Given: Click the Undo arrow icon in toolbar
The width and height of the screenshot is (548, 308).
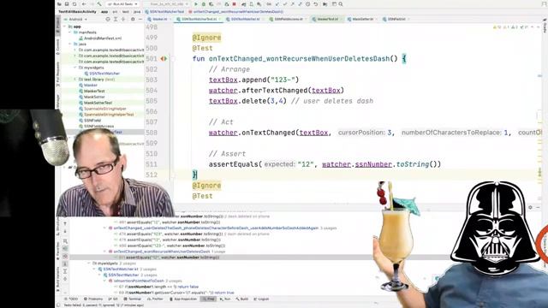Looking at the screenshot, I should click(x=316, y=4).
